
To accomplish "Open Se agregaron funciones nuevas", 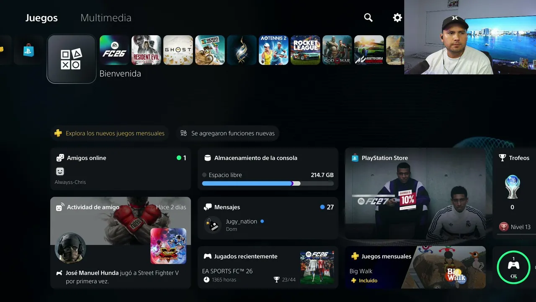I will point(228,133).
